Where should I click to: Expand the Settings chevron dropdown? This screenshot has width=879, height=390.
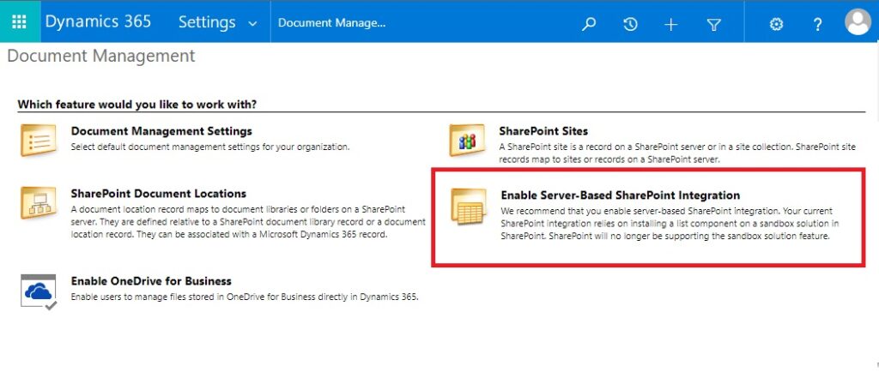click(253, 23)
